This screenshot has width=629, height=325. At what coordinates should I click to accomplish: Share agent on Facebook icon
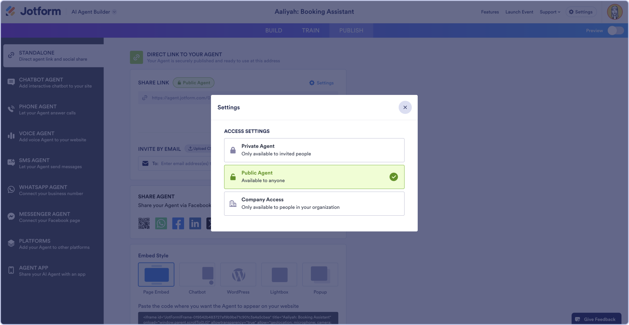click(x=178, y=224)
